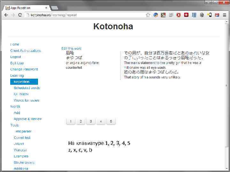Open the Comet test link
230x172 pixels.
tap(22, 138)
